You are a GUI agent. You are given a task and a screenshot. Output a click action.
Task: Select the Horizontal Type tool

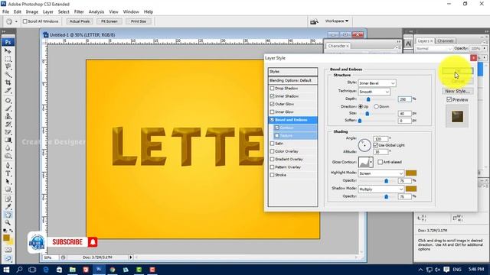(8, 173)
